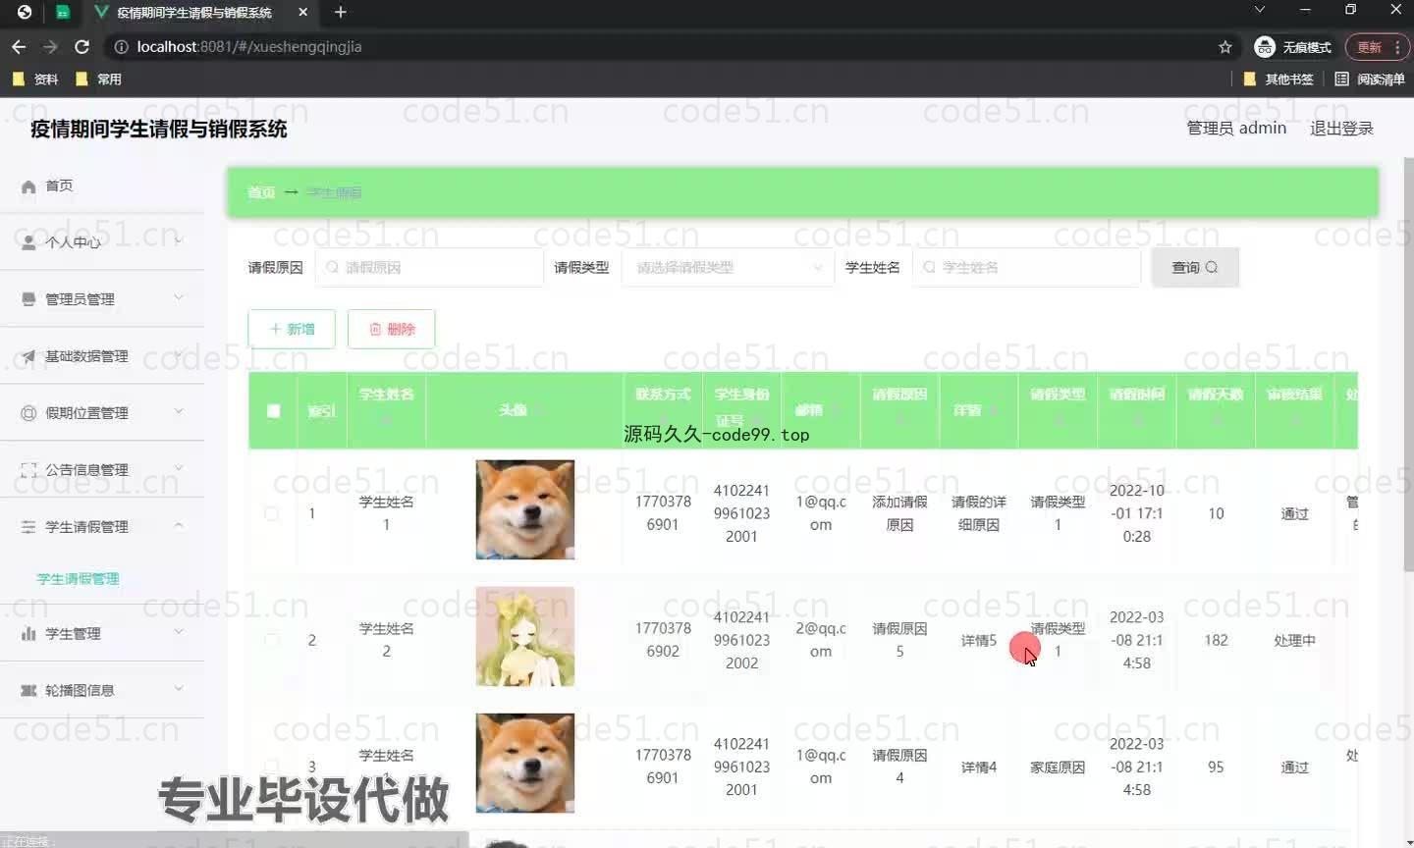Image resolution: width=1414 pixels, height=848 pixels.
Task: Click the 处理中 status in row 2
Action: pos(1294,640)
